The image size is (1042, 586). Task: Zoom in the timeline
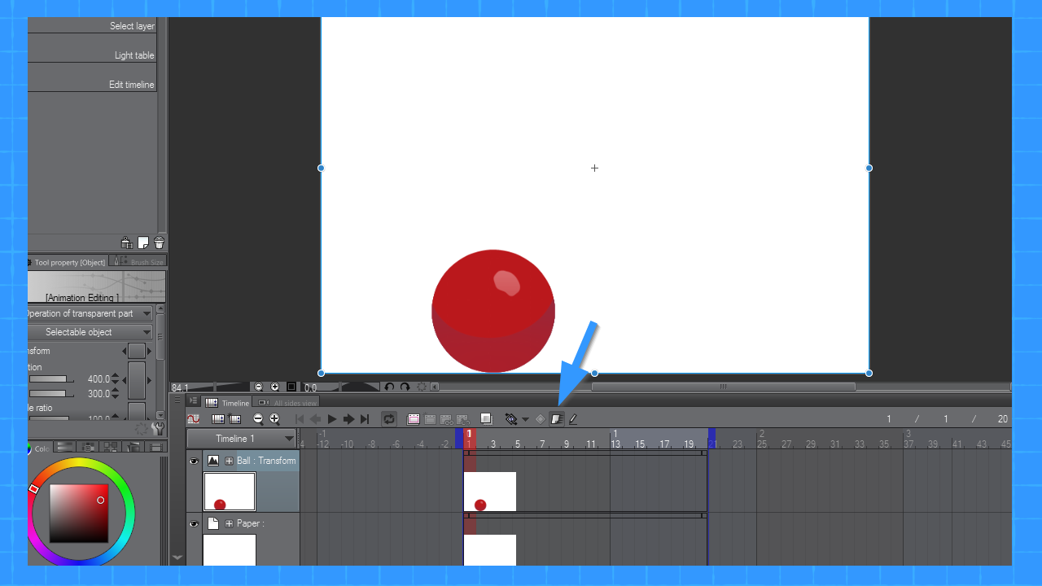click(274, 419)
